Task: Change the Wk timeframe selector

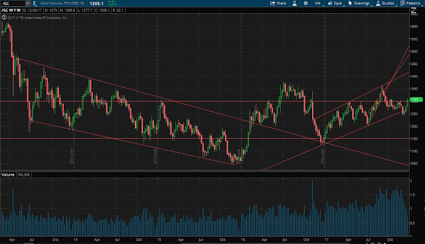Action: pyautogui.click(x=317, y=3)
